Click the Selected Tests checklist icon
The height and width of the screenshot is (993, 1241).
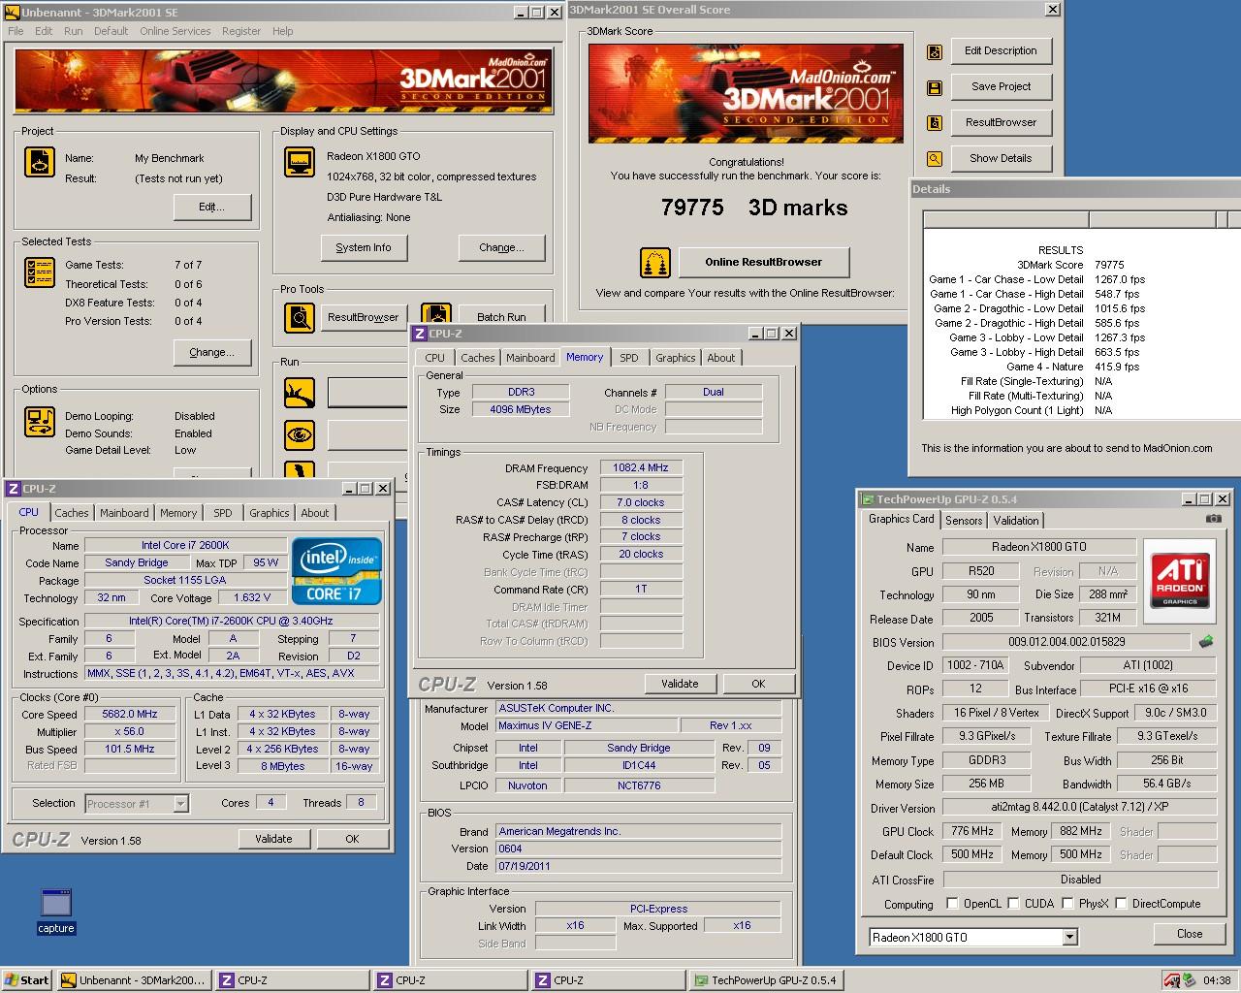click(40, 272)
